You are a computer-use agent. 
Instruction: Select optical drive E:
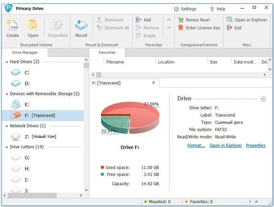43,105
